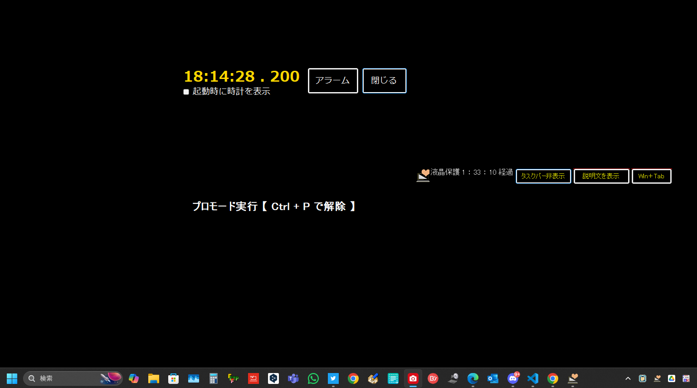Open Microsoft Edge from the taskbar
The width and height of the screenshot is (697, 388).
click(473, 378)
